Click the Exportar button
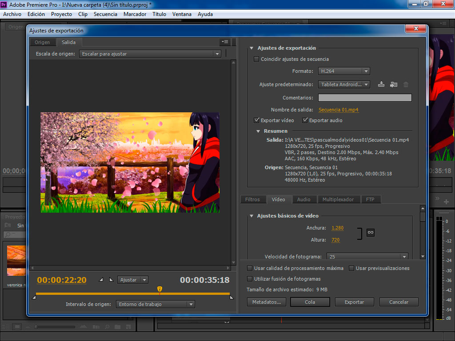The height and width of the screenshot is (341, 455). coord(354,302)
